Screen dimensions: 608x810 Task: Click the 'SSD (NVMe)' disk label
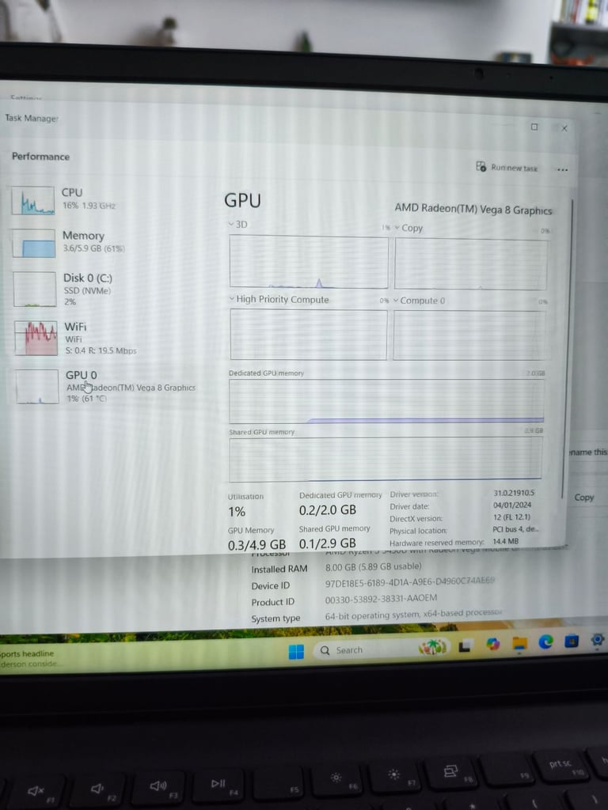tap(87, 290)
